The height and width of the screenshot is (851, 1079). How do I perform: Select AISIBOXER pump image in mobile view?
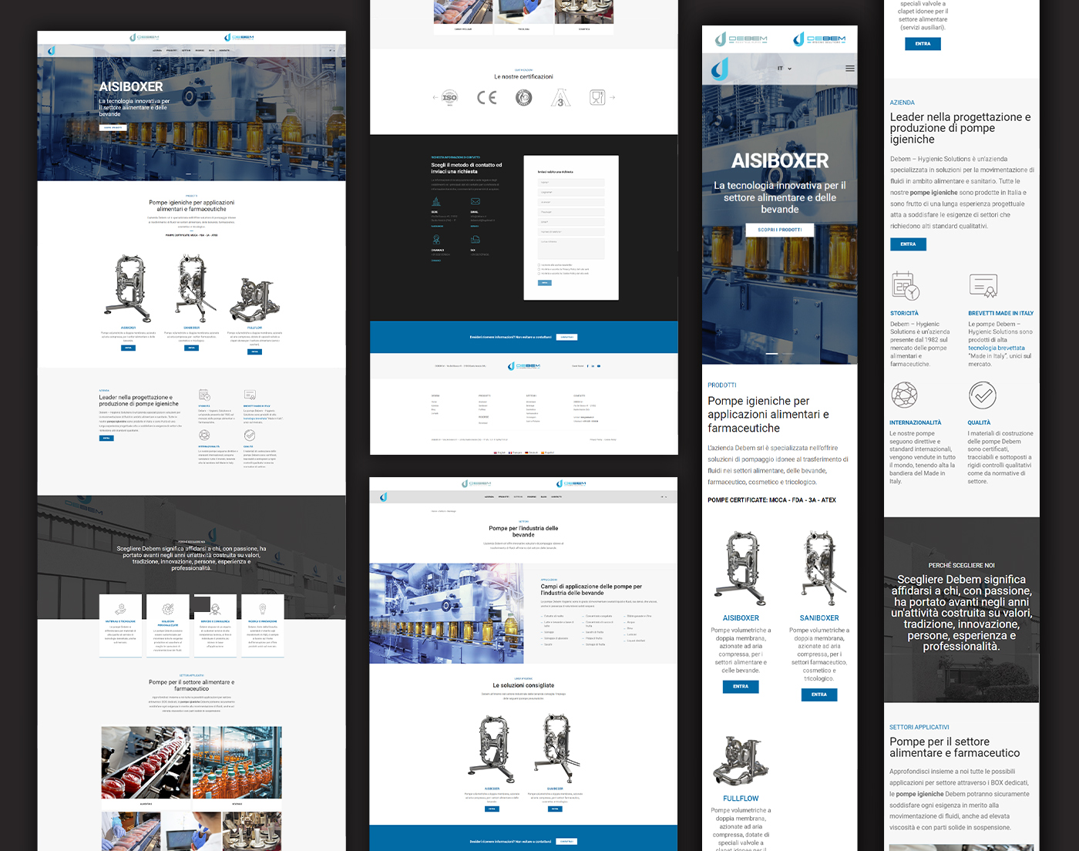point(741,569)
